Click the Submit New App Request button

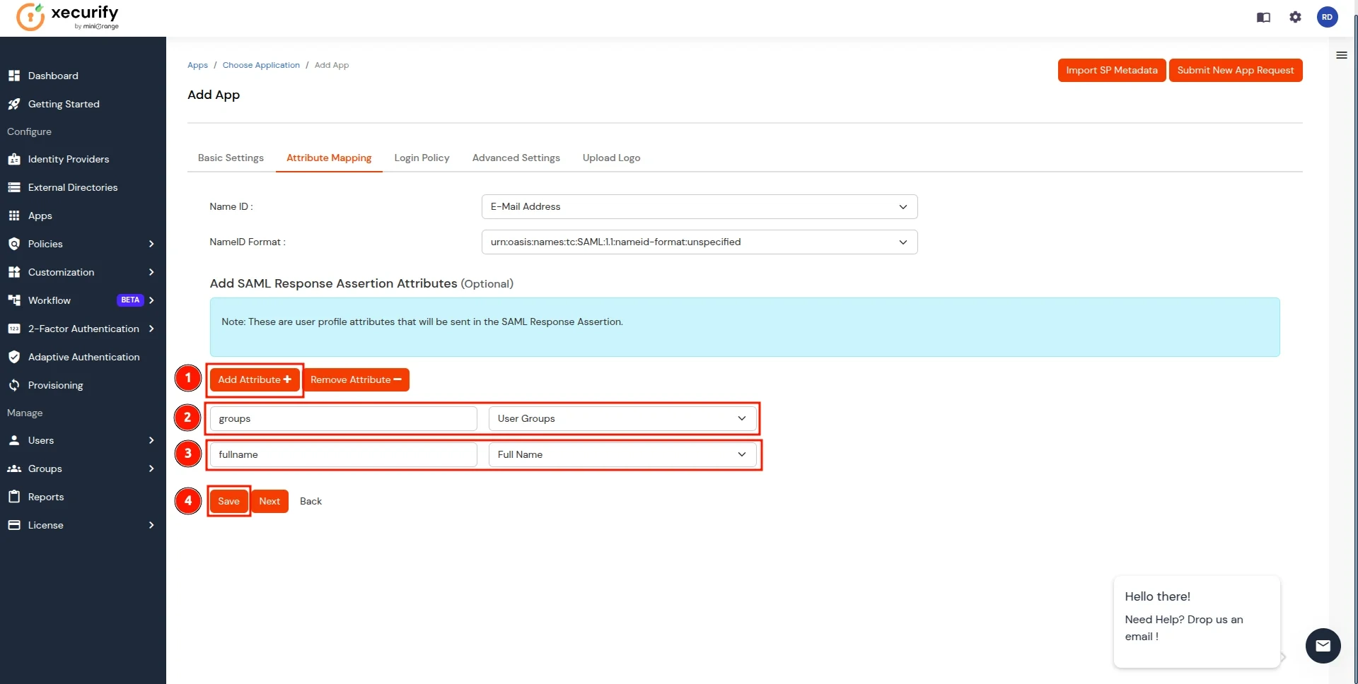[x=1236, y=70]
